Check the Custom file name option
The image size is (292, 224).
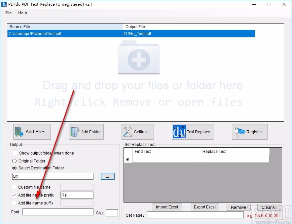tap(14, 187)
